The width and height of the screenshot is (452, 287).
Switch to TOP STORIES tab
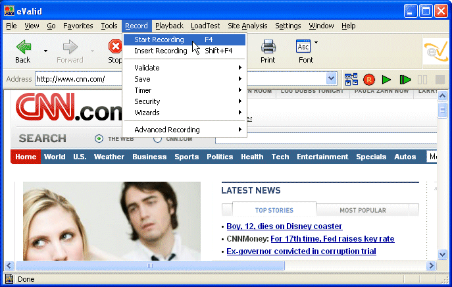(274, 210)
